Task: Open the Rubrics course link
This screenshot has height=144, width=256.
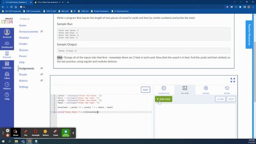Action: click(x=23, y=81)
